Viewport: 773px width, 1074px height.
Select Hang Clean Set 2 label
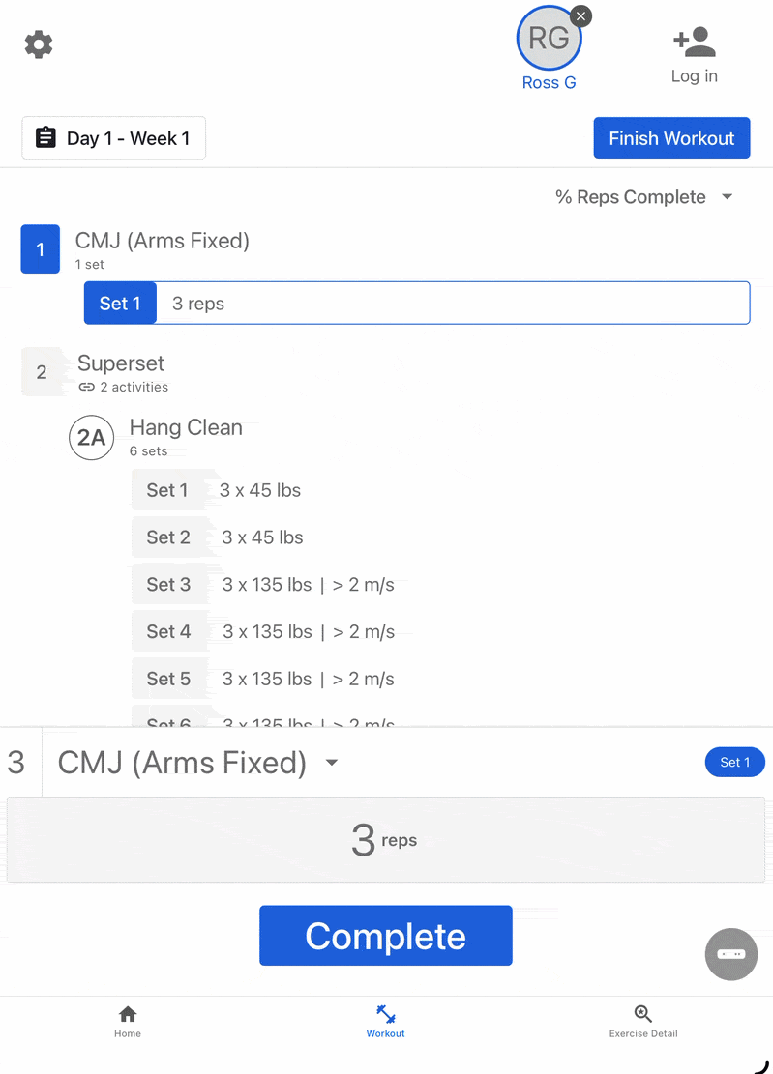click(x=168, y=537)
